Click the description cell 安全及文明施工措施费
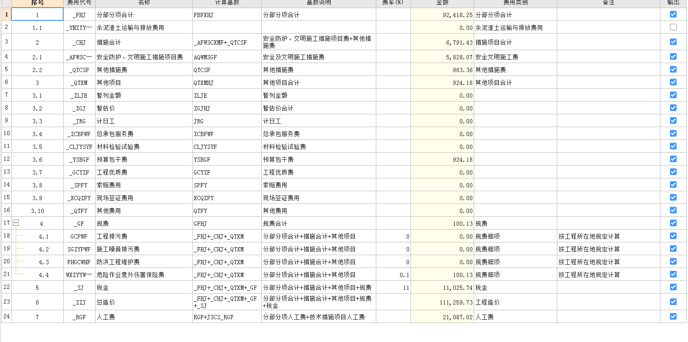Viewport: 688px width, 342px height. click(x=319, y=57)
